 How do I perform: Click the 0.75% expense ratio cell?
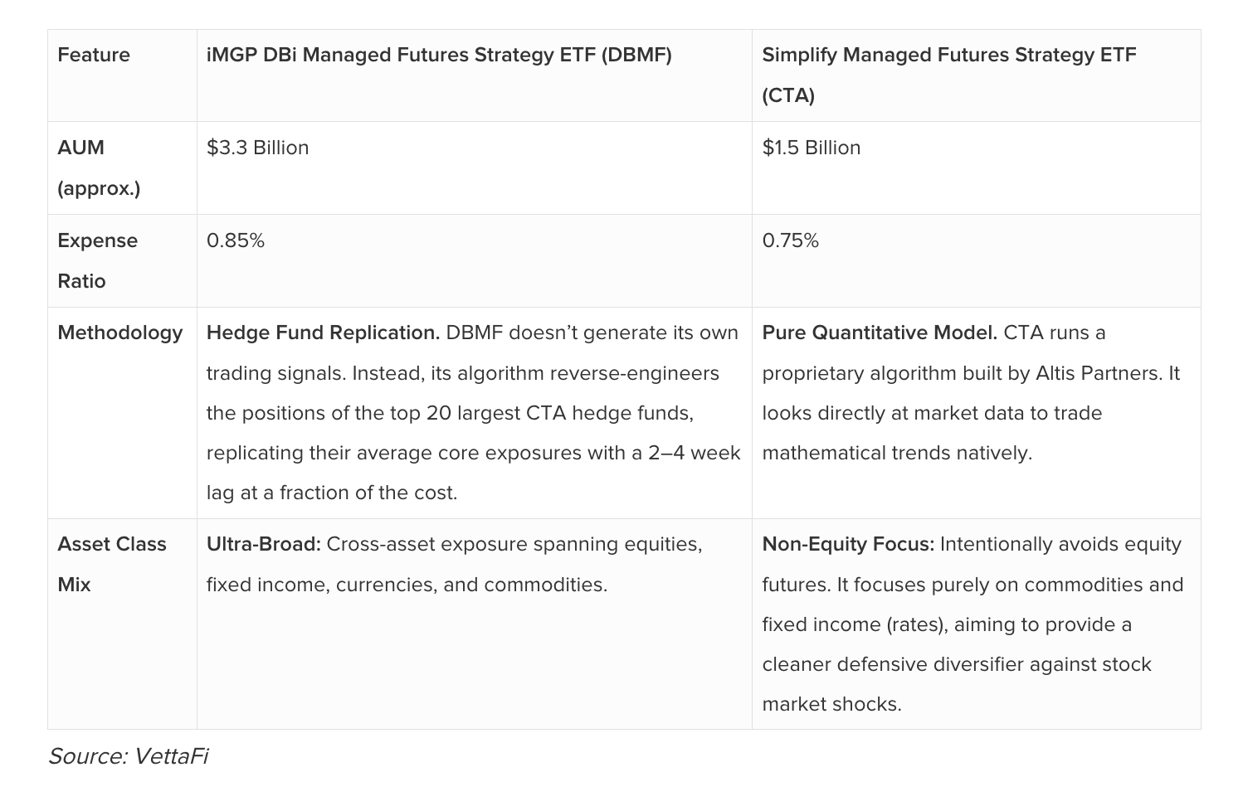(x=790, y=240)
